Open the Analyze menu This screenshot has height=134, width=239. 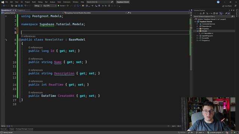click(52, 2)
